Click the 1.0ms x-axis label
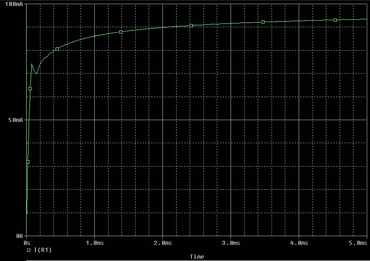Screen dimensions: 370x261 [95, 243]
